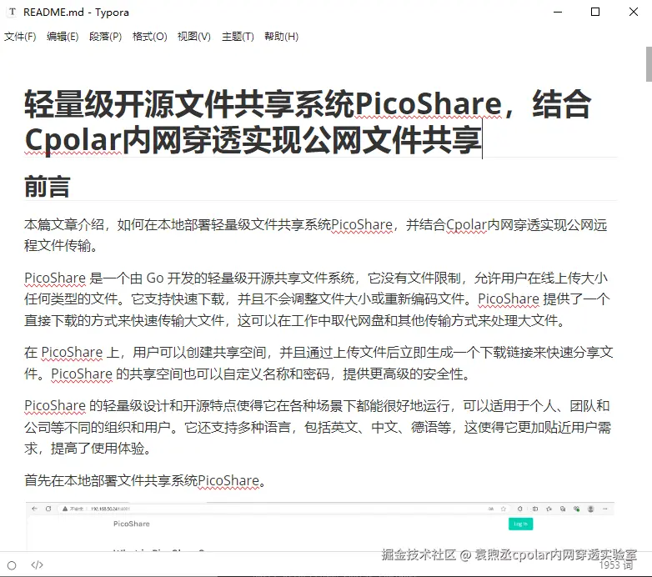Click the Typora app icon in title bar
Viewport: 652px width, 577px height.
[13, 12]
